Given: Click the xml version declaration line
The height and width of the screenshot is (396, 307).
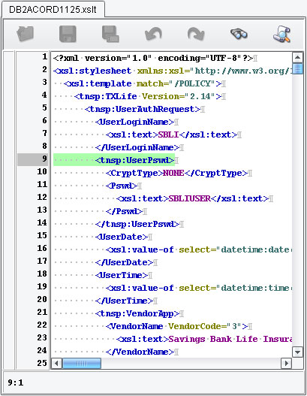Looking at the screenshot, I should click(x=153, y=59).
